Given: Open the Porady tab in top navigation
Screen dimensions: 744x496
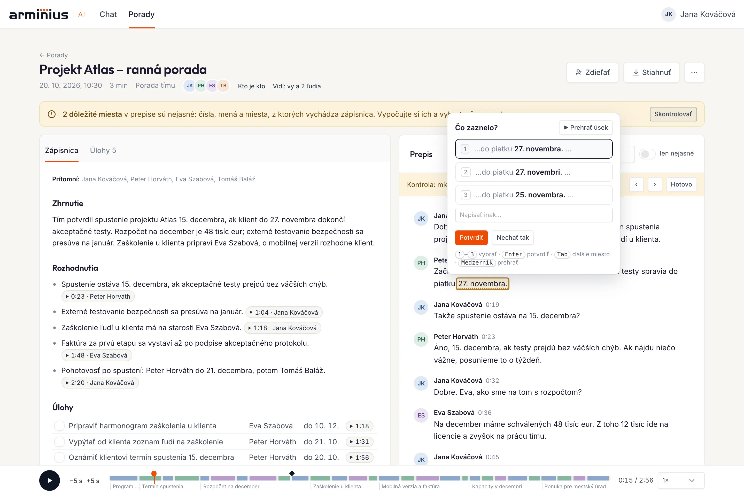Looking at the screenshot, I should pyautogui.click(x=141, y=14).
